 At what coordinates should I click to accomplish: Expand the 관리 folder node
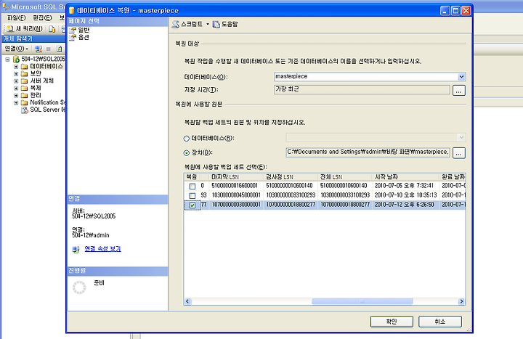(16, 96)
